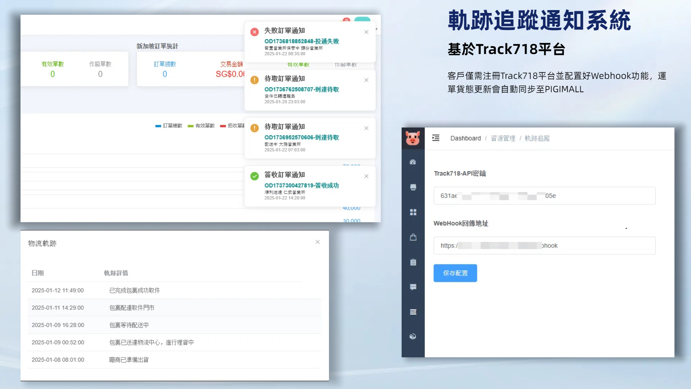Click orange warning icon on OD1736952570606 notice

[x=254, y=128]
